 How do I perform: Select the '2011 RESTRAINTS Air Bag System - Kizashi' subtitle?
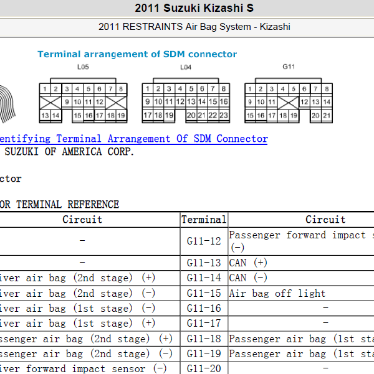[194, 27]
